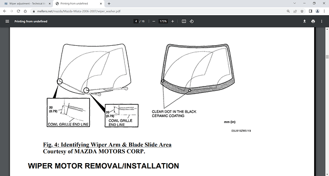Viewport: 329px width, 176px height.
Task: Share this page using the share icon
Action: point(295,11)
